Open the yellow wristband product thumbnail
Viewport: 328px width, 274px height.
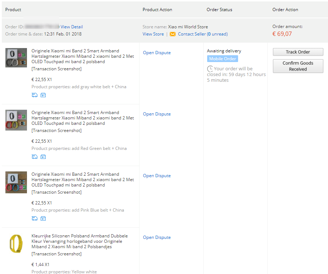tap(16, 244)
